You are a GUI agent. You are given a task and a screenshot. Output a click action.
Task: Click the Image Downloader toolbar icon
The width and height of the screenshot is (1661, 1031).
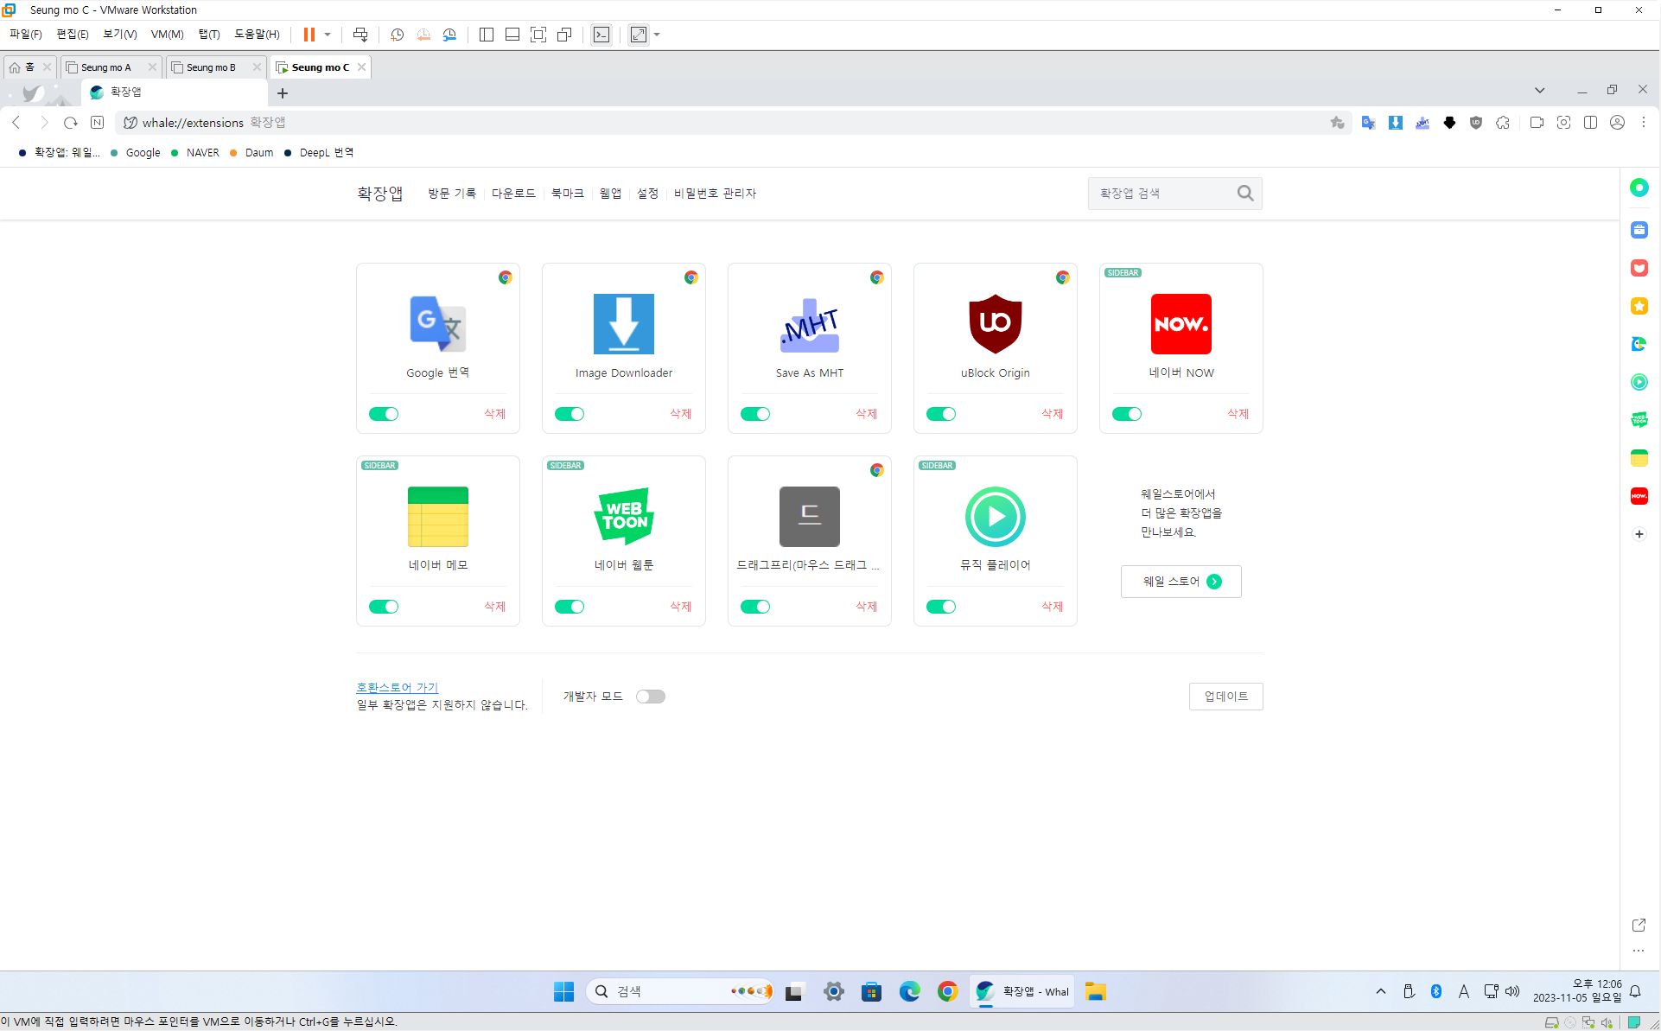tap(1396, 123)
